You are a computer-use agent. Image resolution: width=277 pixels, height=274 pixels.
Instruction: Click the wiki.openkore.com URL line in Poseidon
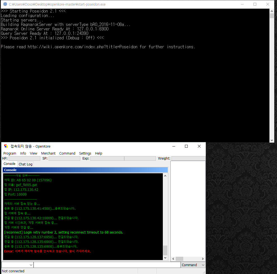[98, 47]
